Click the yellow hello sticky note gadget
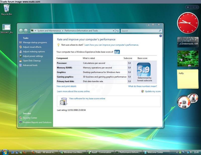201x155 pixels. click(x=188, y=79)
